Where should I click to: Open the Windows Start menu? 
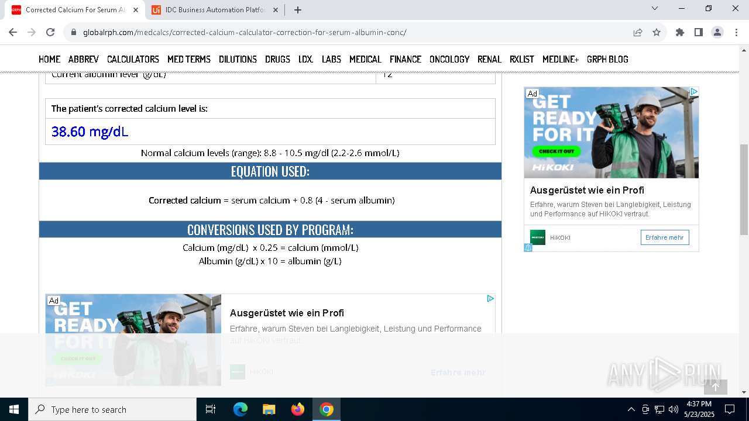coord(14,409)
